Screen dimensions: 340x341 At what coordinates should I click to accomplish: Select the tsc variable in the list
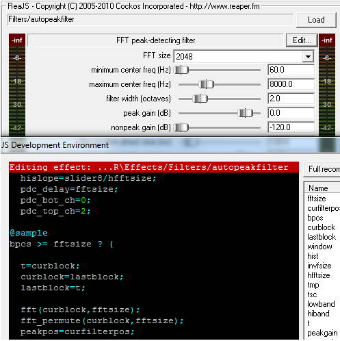pos(312,294)
